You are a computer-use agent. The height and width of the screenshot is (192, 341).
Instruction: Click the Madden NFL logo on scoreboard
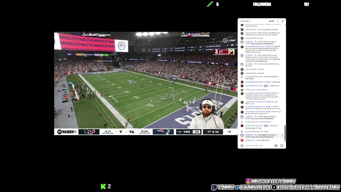coord(67,132)
